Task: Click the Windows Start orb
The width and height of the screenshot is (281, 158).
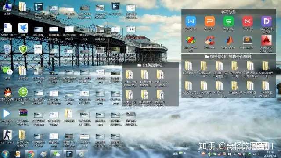Action: 5,154
